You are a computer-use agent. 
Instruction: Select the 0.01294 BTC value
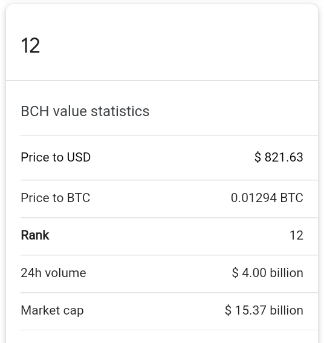click(267, 198)
